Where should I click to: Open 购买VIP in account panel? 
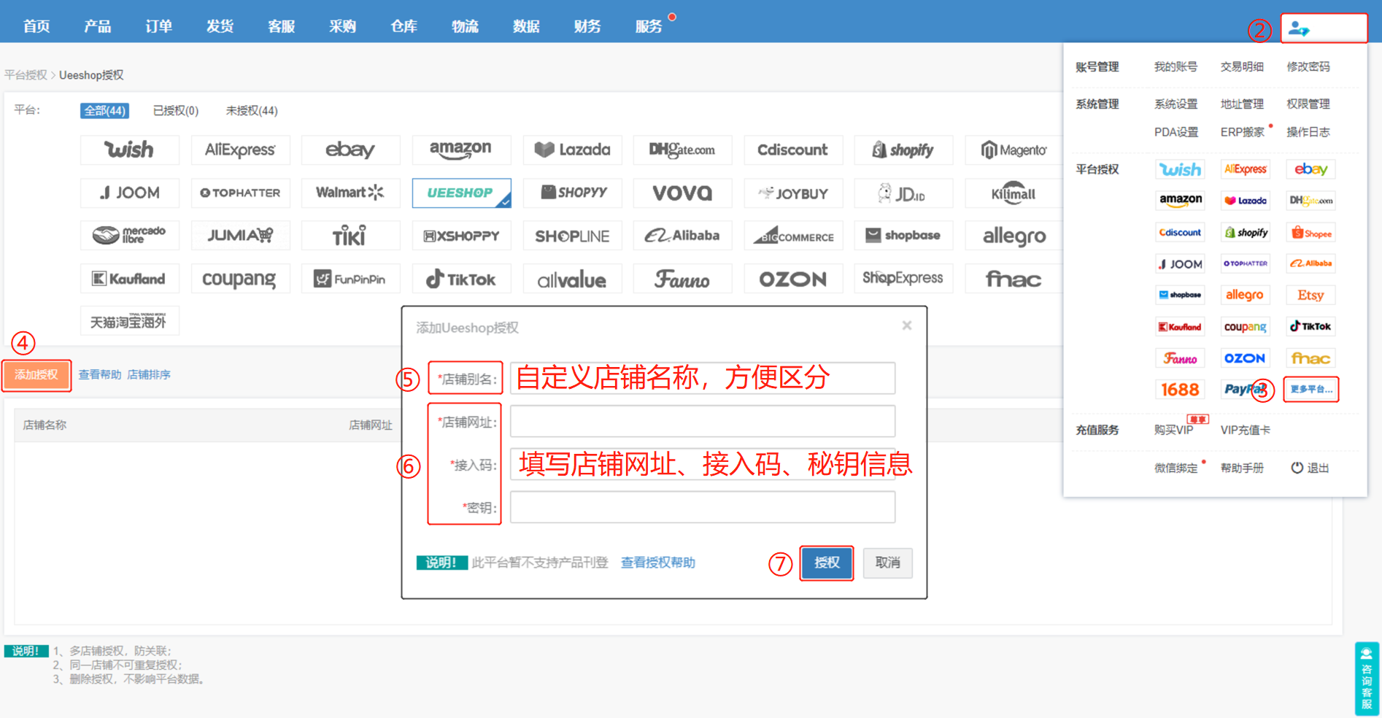pyautogui.click(x=1173, y=430)
